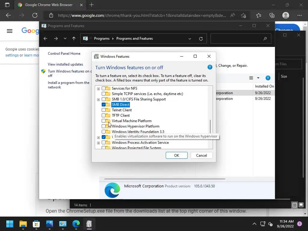
Task: Expand SMB 1.0/CIFS File Sharing Support node
Action: tap(98, 99)
